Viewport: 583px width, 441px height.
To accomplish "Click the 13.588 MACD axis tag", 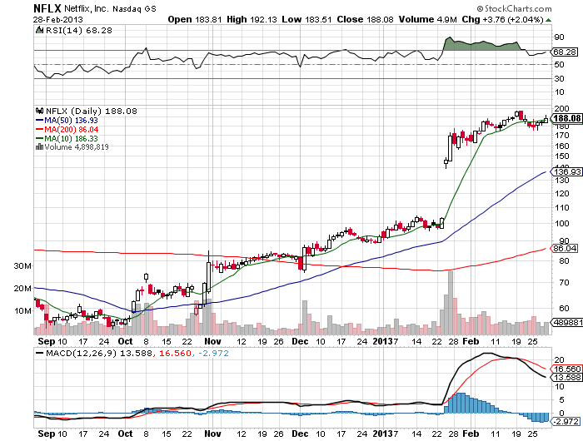I will pos(566,378).
